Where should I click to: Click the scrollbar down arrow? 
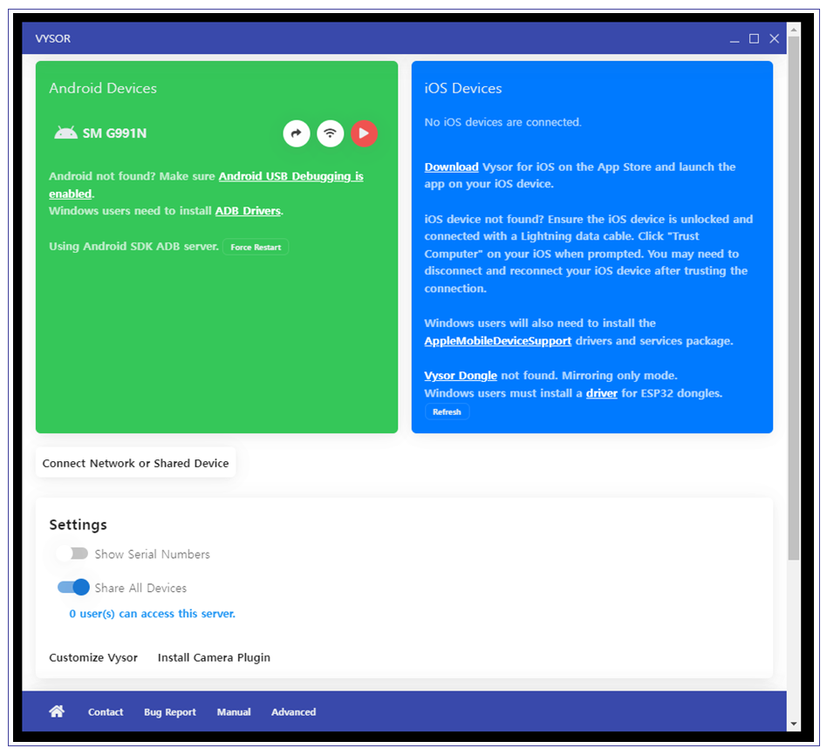tap(794, 724)
